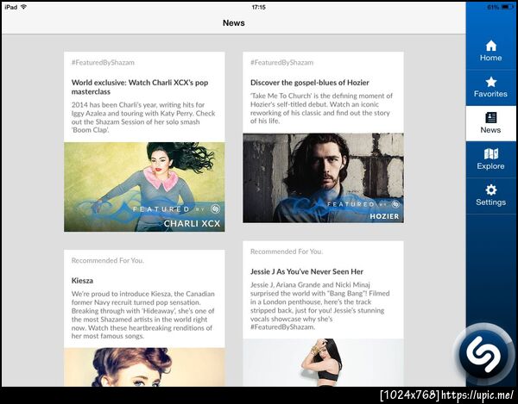
Task: Open the Home house icon
Action: point(491,46)
